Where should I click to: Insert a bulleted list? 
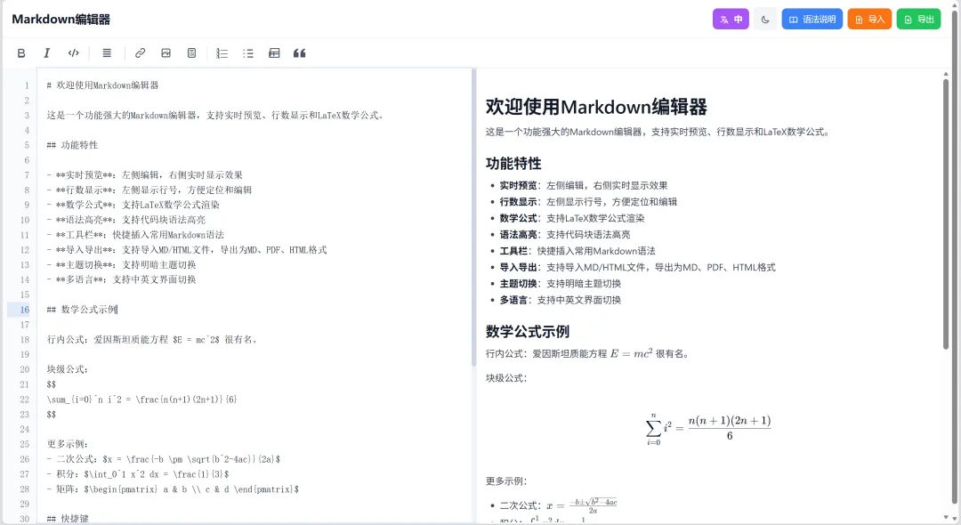pos(248,53)
